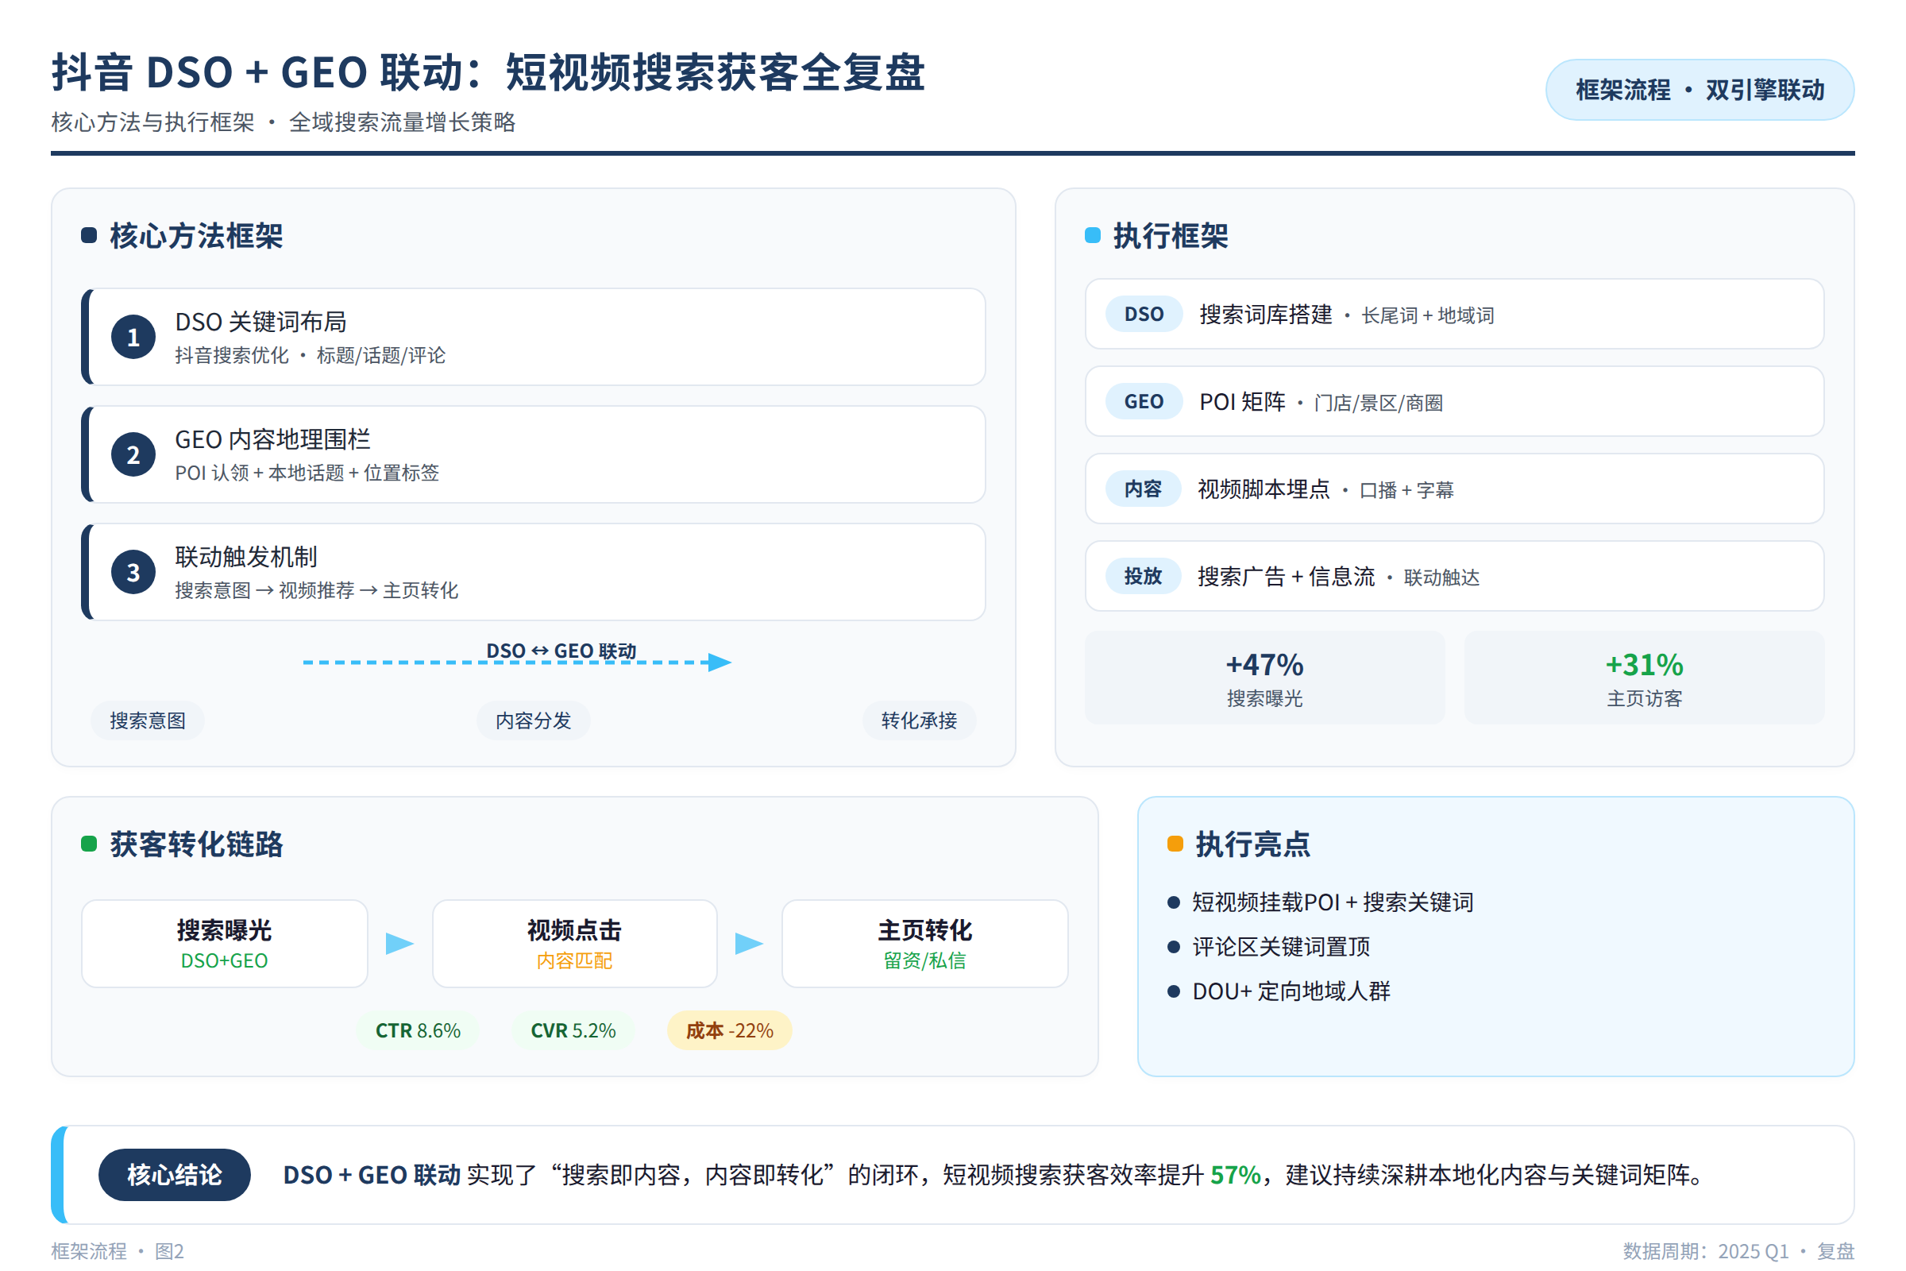Screen dimensions: 1906x1271
Task: Click the +31% 主页访客 stat card
Action: (1644, 678)
